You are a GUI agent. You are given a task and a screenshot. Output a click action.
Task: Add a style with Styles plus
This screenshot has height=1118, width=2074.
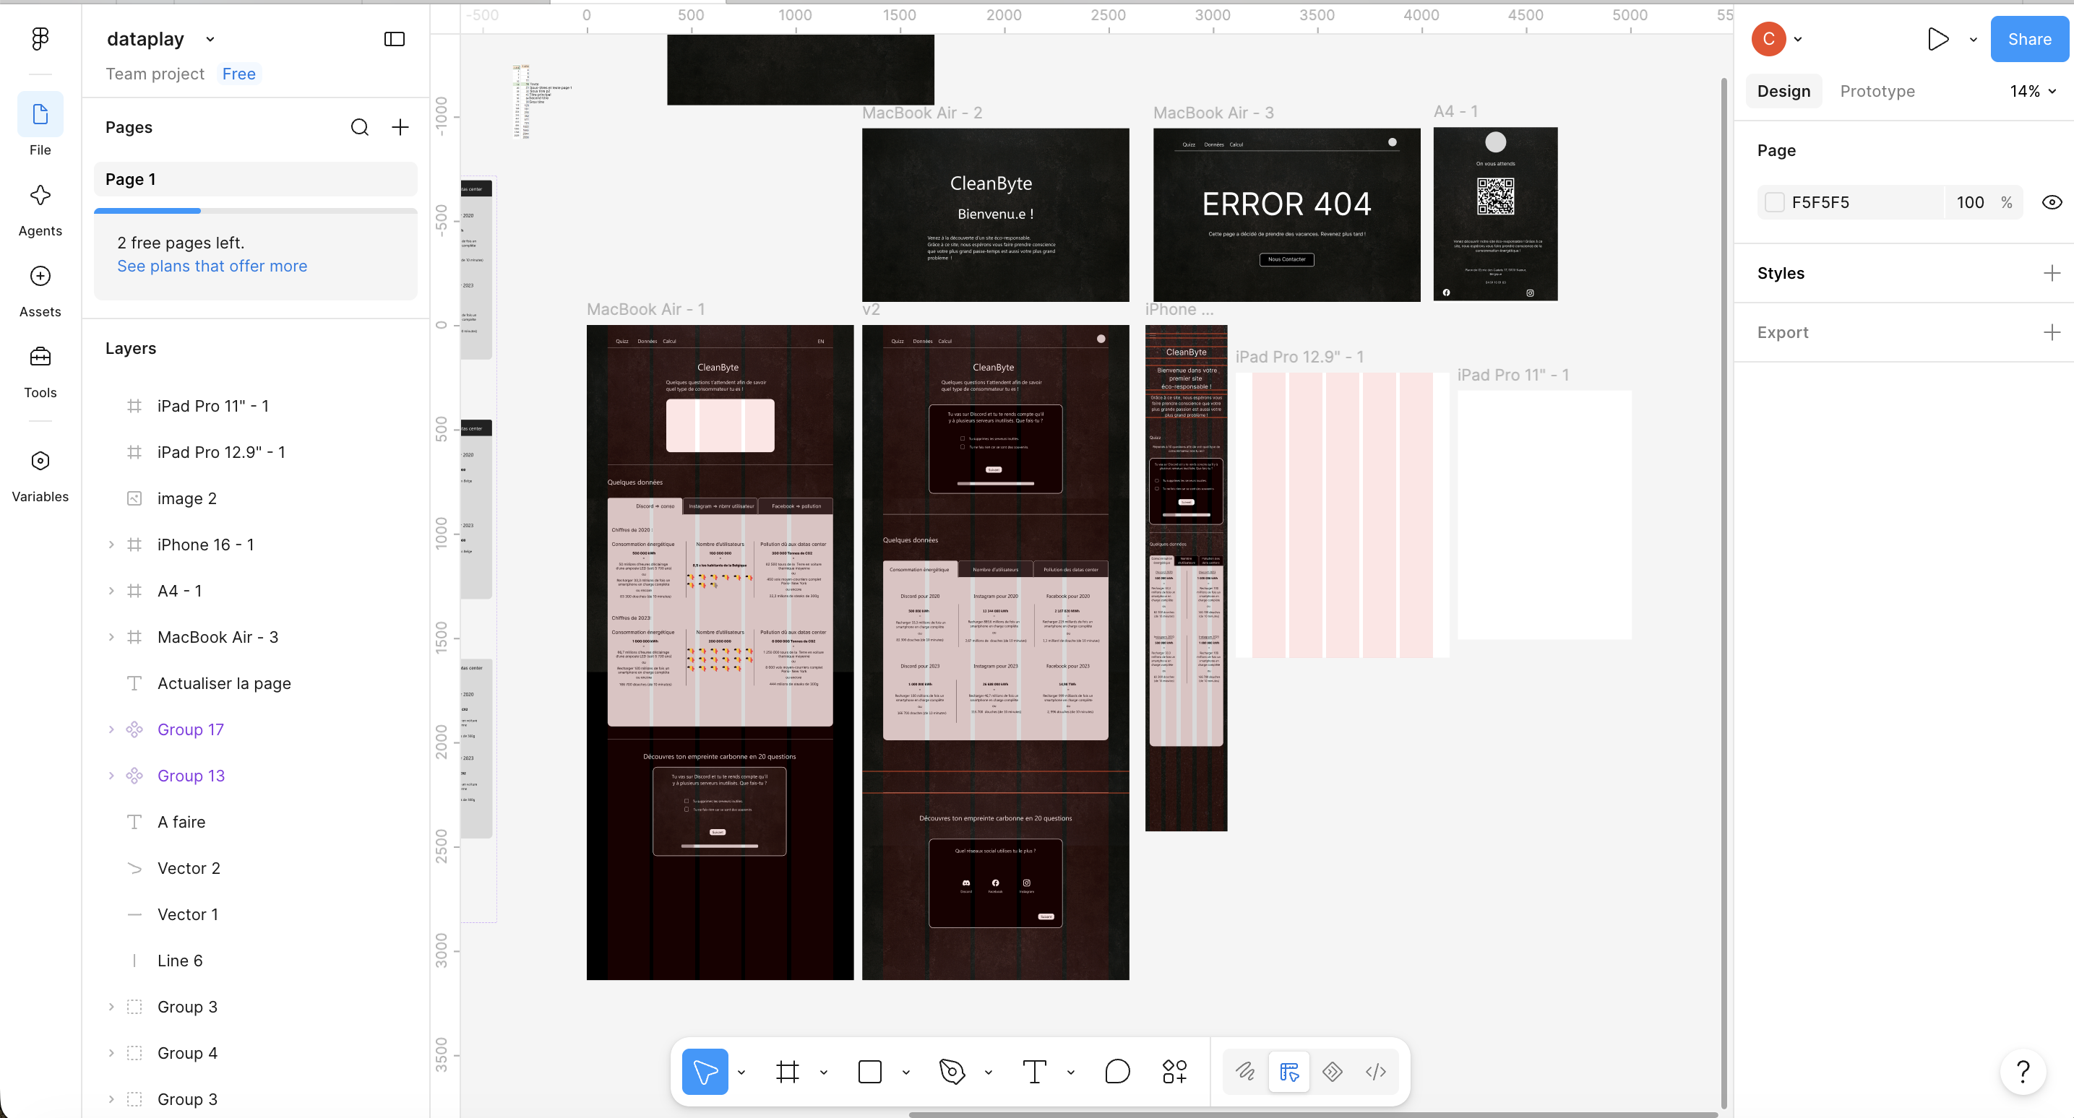(2052, 273)
